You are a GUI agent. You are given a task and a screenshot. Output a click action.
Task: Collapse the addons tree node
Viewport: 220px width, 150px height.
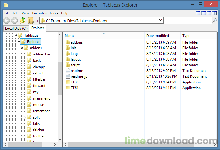pos(22,48)
